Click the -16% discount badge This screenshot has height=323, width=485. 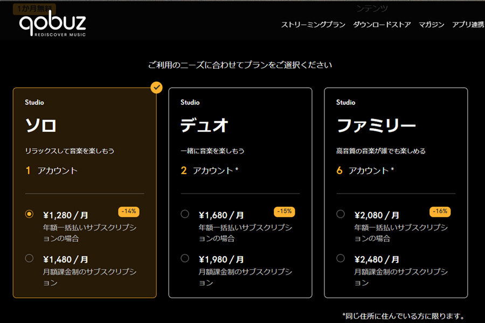coord(440,212)
